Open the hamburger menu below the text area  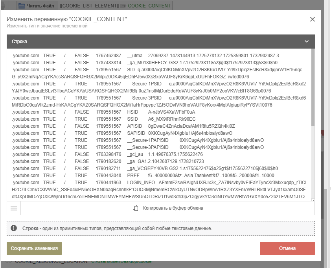point(14,208)
